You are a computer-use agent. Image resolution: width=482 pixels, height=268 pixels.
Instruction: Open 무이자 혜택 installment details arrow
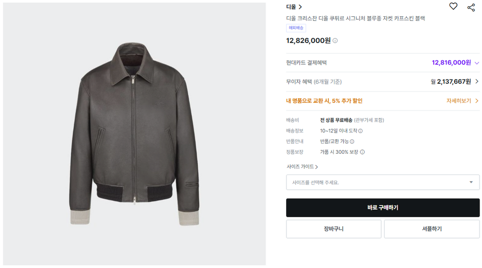tap(477, 81)
